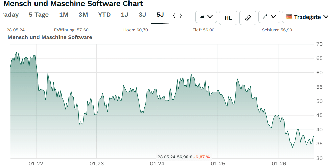
Task: Click the Eröffnung: 57,60 value
Action: tap(71, 30)
